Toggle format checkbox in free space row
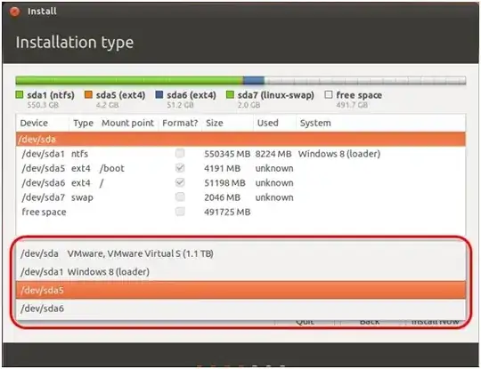 click(180, 212)
